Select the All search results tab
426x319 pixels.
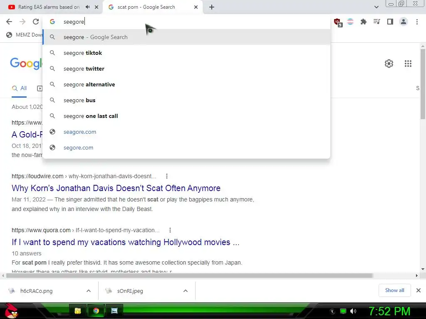click(19, 88)
